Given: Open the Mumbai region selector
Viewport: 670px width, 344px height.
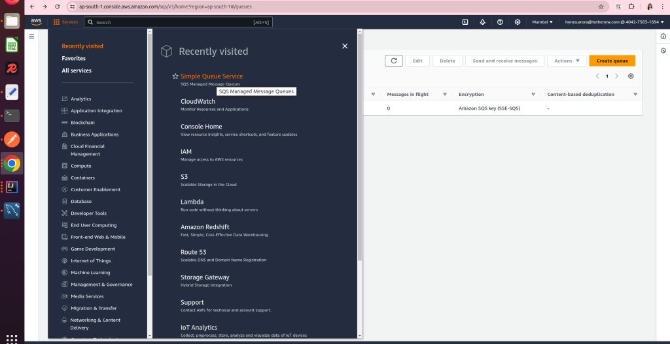Looking at the screenshot, I should point(542,22).
